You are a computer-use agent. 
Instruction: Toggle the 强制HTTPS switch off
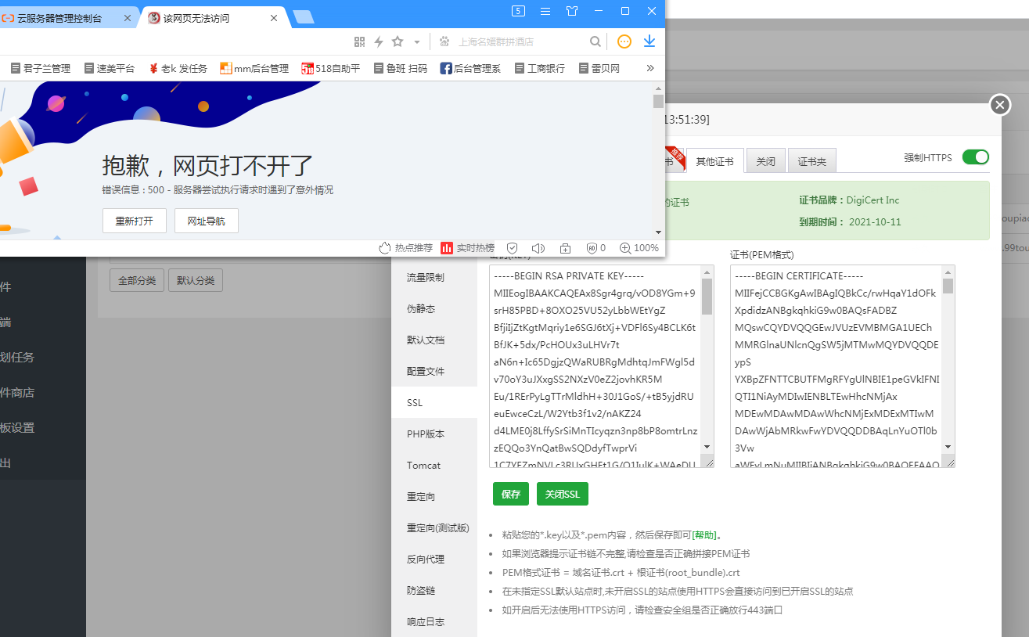(975, 157)
